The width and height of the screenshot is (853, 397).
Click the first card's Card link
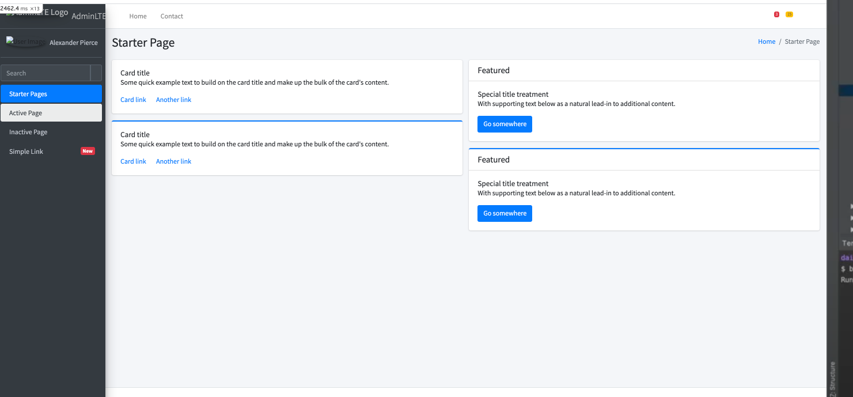click(x=133, y=100)
